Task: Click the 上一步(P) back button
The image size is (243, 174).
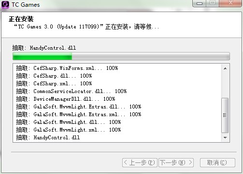Action: click(x=140, y=162)
